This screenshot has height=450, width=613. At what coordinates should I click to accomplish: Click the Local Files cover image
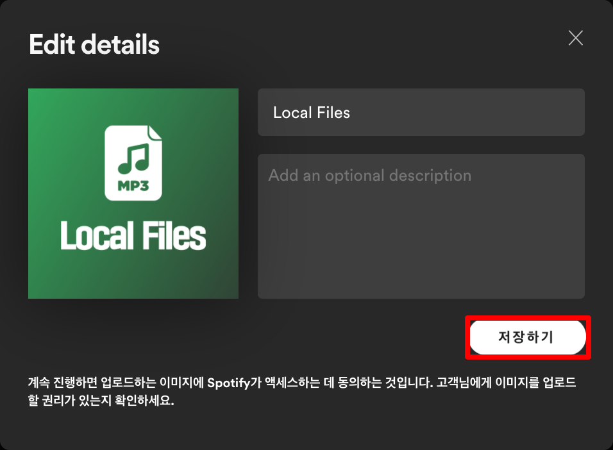(x=133, y=194)
